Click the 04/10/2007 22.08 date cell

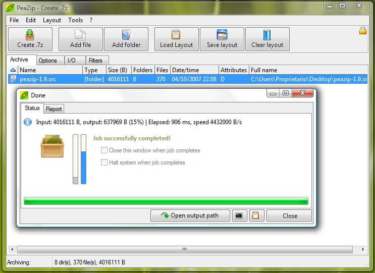pos(194,79)
